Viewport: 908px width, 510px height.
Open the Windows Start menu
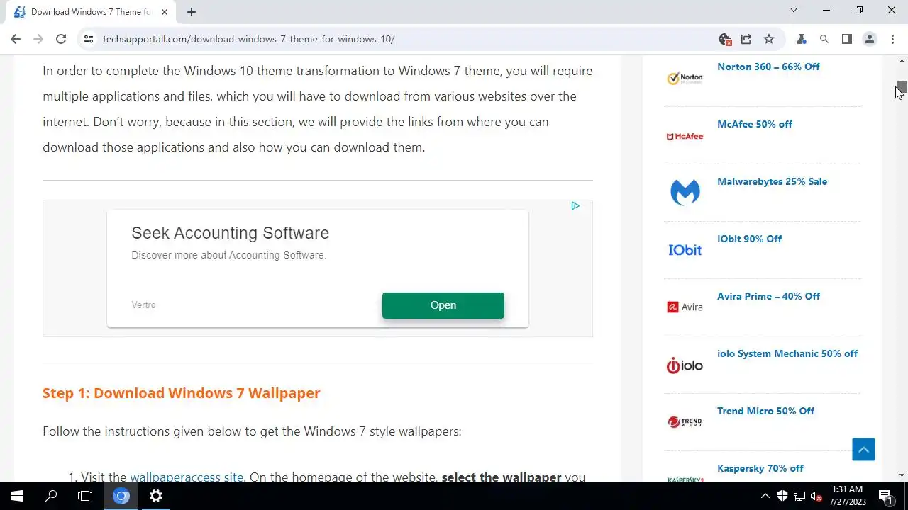click(17, 496)
